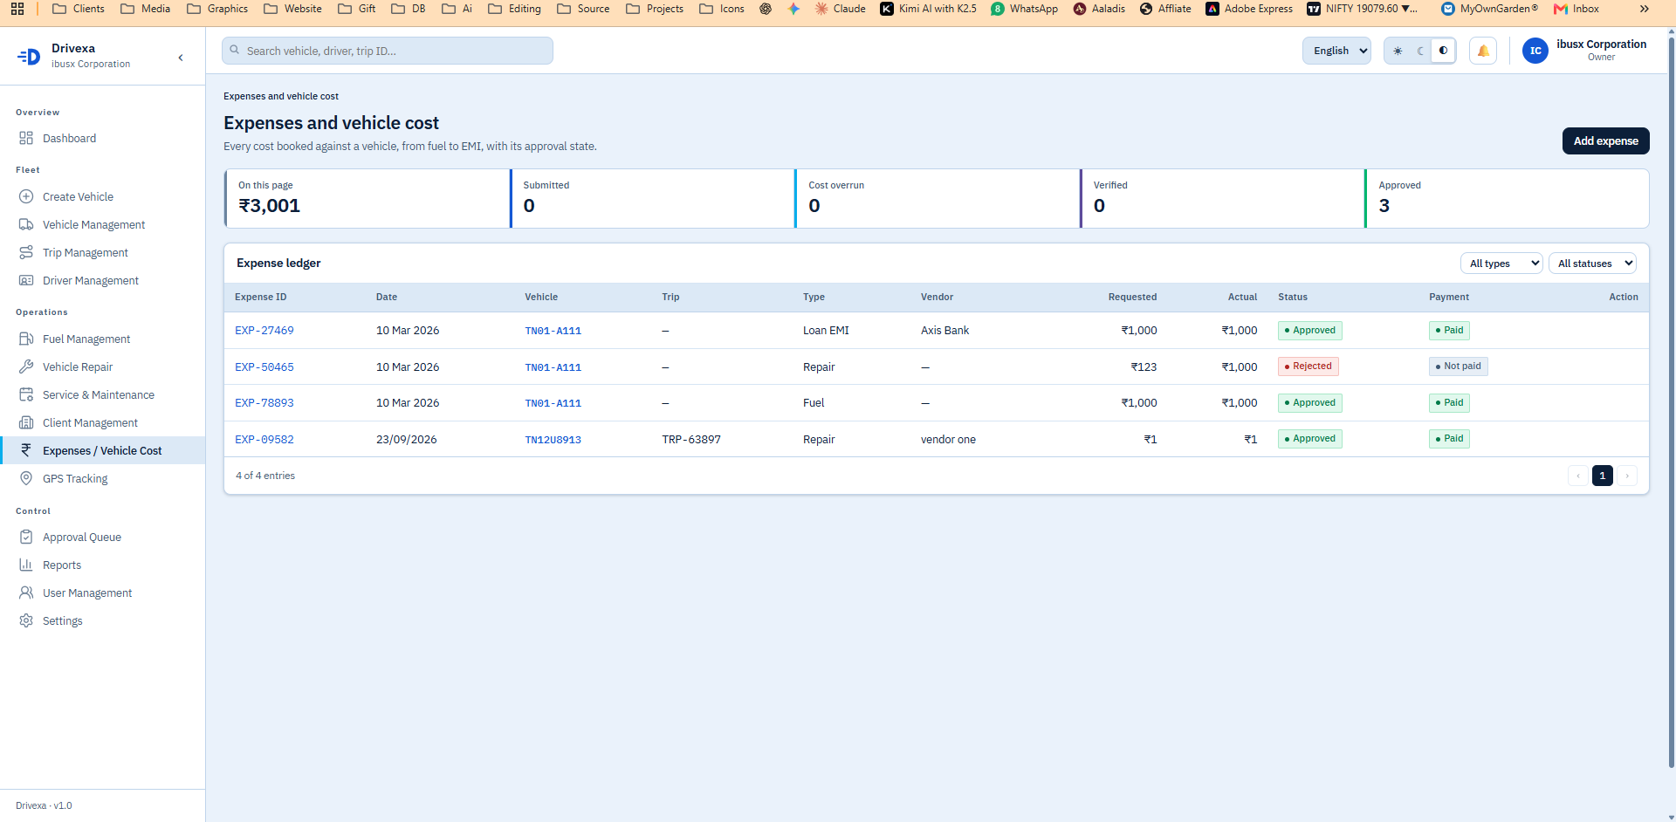This screenshot has height=822, width=1676.
Task: Open expense EXP-27469
Action: pos(264,331)
